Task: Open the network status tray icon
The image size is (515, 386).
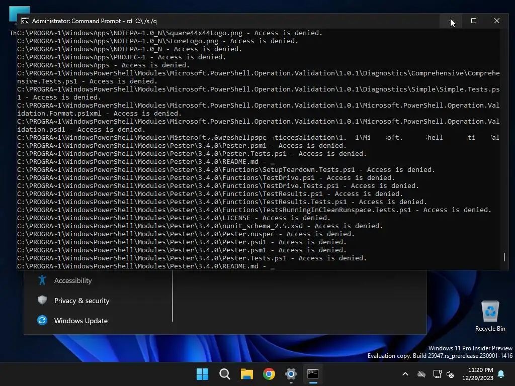Action: coord(437,374)
